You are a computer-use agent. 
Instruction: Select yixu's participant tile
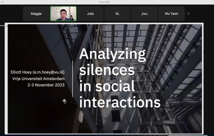(x=145, y=14)
